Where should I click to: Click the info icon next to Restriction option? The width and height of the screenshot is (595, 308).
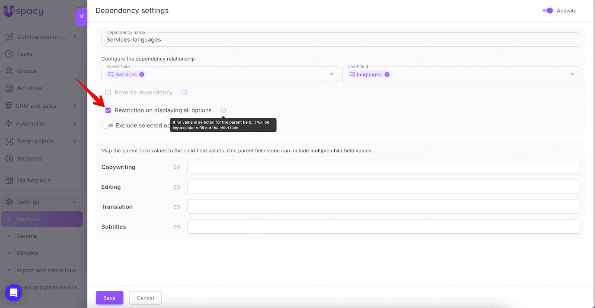click(223, 110)
